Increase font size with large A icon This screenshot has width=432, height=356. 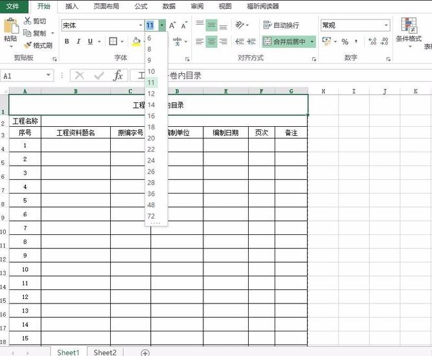(172, 25)
